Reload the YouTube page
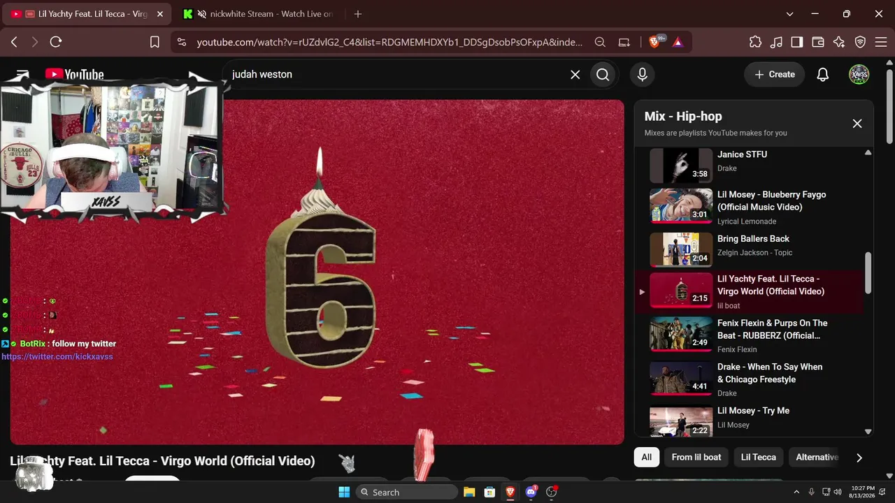This screenshot has height=503, width=895. (x=56, y=42)
